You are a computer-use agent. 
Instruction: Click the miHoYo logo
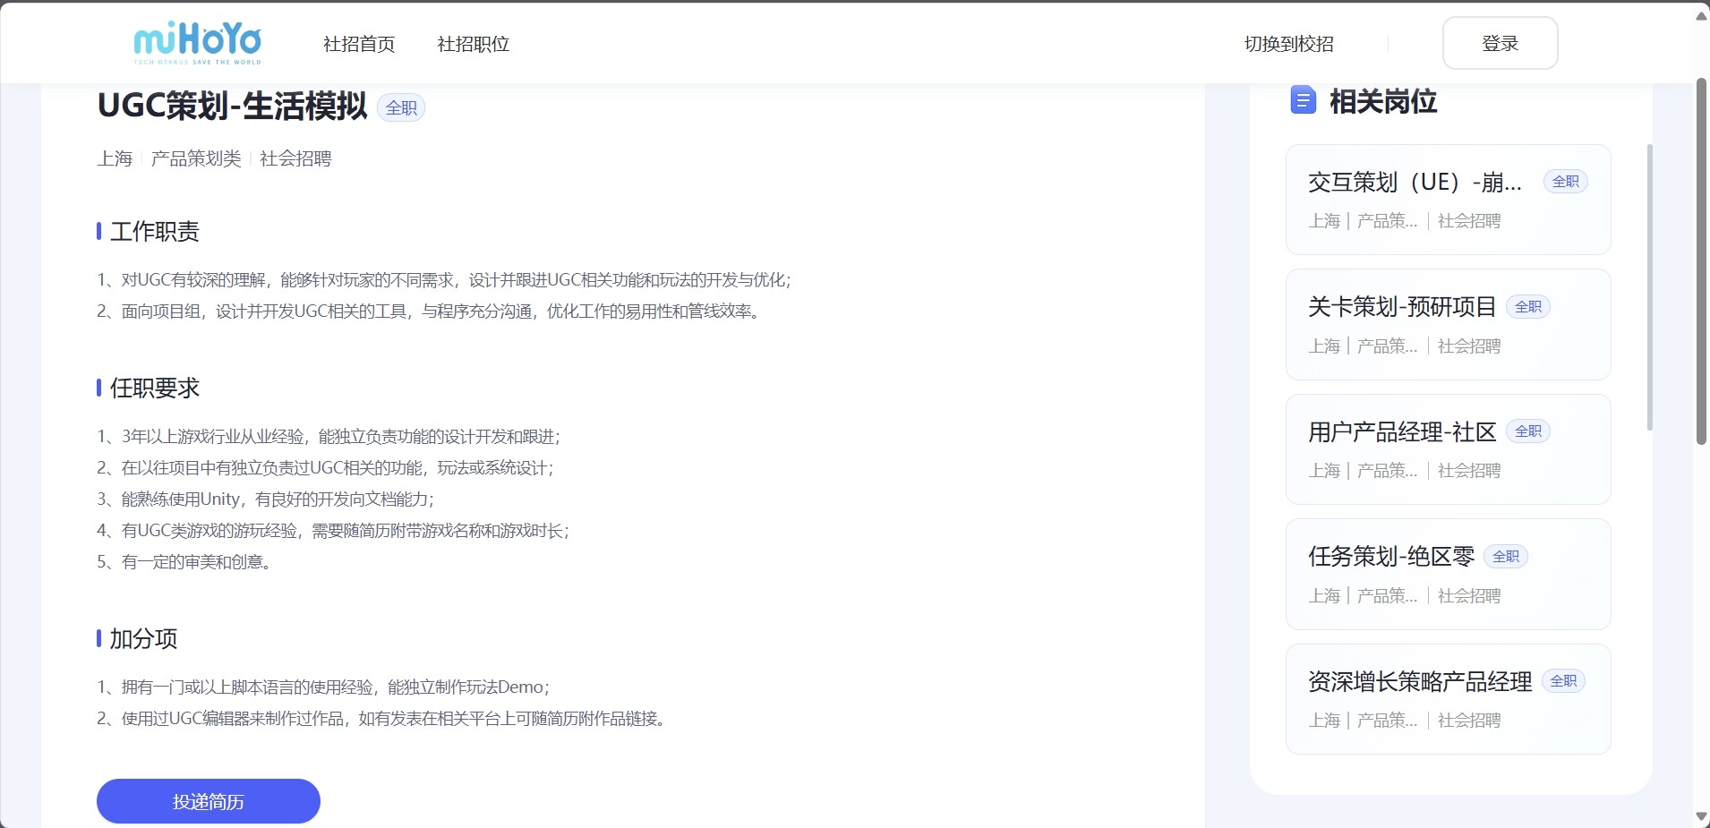pyautogui.click(x=197, y=43)
